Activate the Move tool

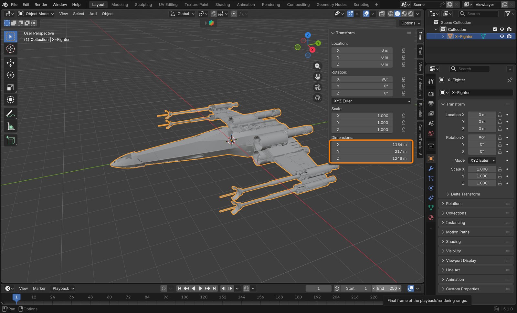pos(10,63)
